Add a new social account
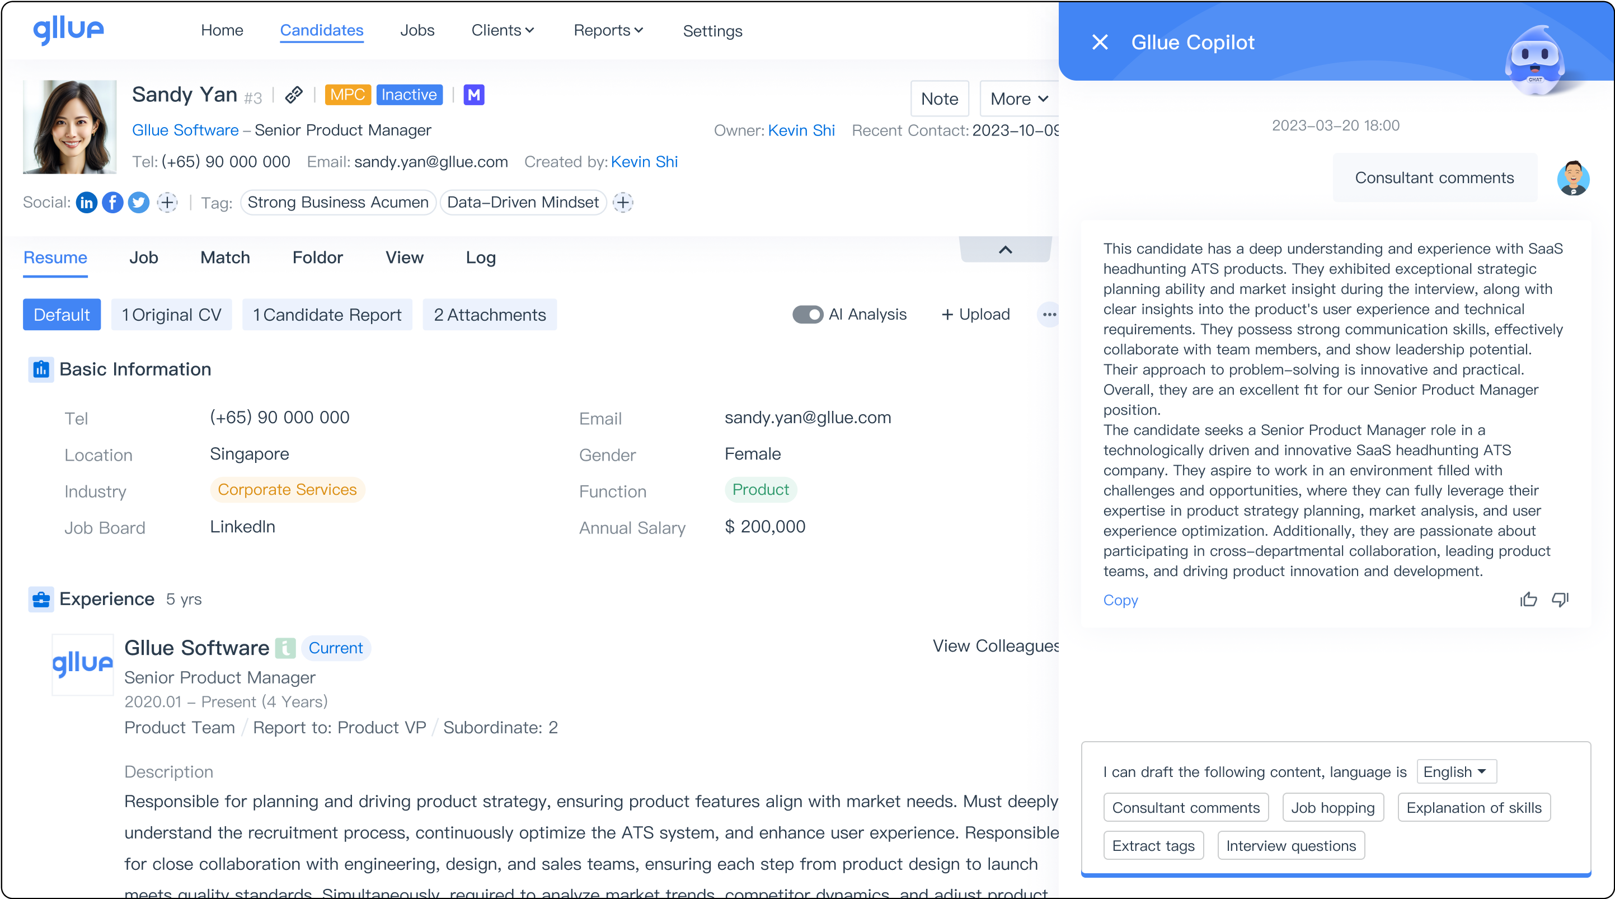Screen dimensions: 1615x899 [x=167, y=203]
